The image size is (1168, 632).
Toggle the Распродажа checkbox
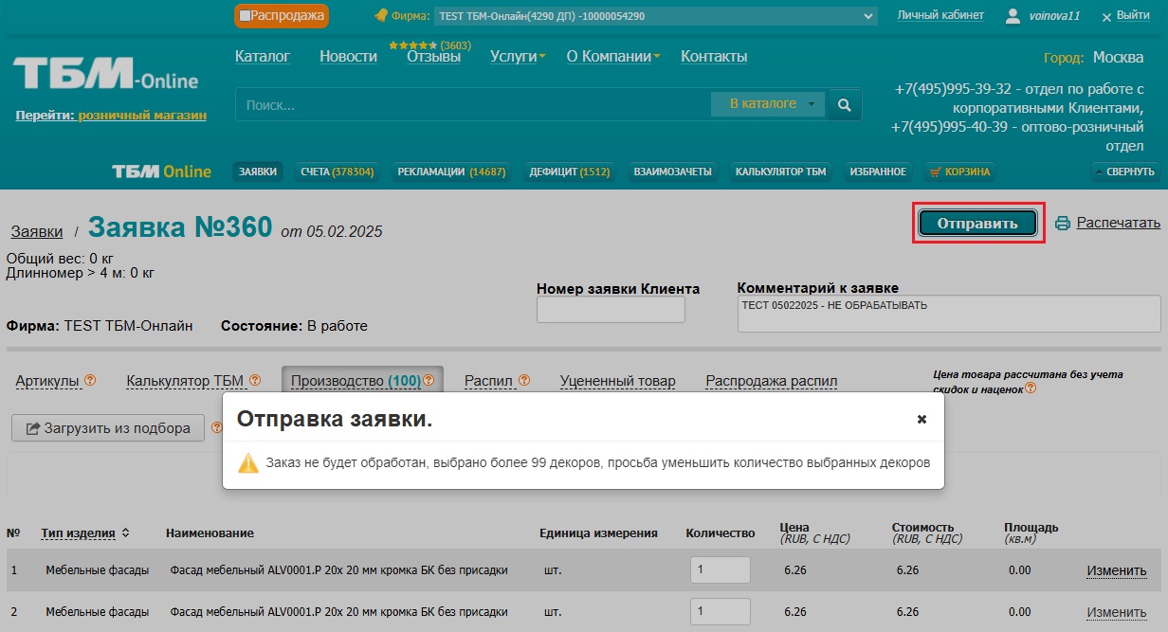coord(246,16)
